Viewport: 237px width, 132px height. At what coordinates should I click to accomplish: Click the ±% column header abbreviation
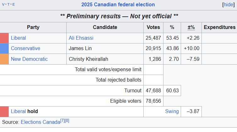click(191, 27)
